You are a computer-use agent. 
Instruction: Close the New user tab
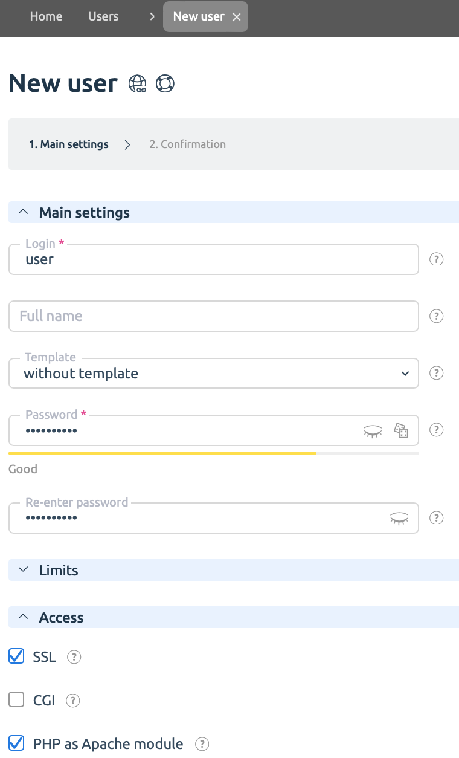(x=237, y=17)
